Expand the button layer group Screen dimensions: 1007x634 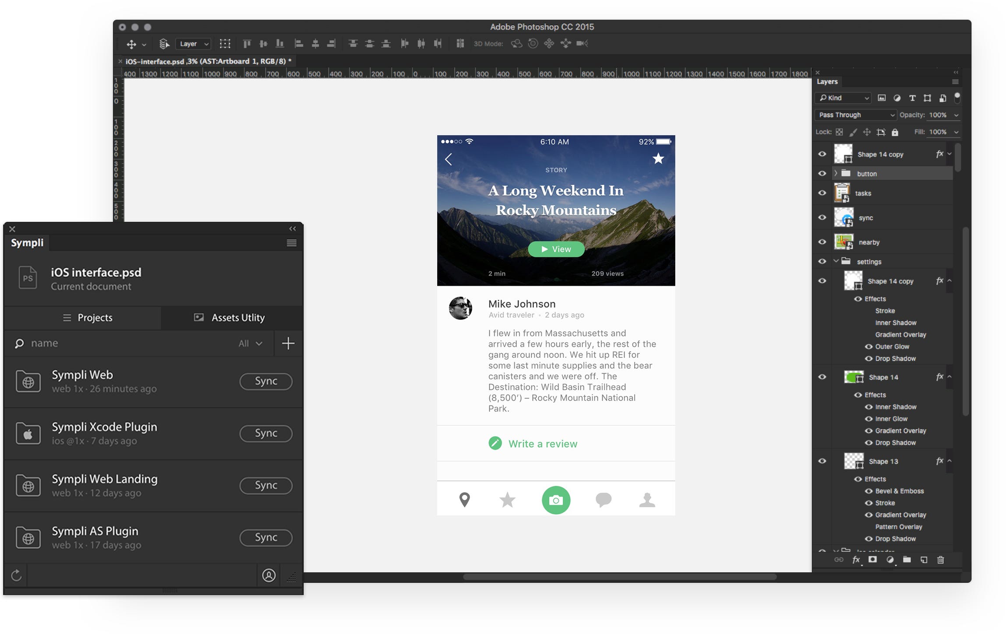click(836, 173)
